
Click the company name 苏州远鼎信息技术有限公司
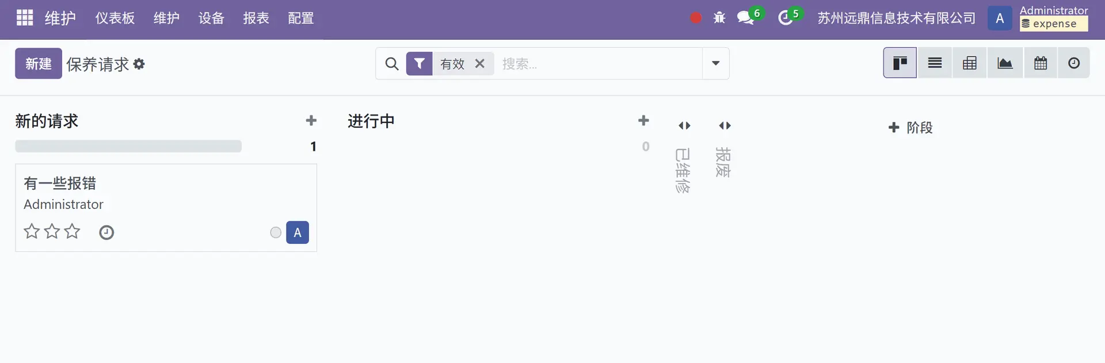click(x=896, y=18)
